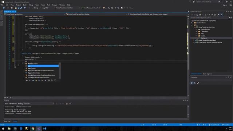233x131 pixels.
Task: Open the CodePersuit.Service.Core project navigation dropdown
Action: [x=35, y=14]
